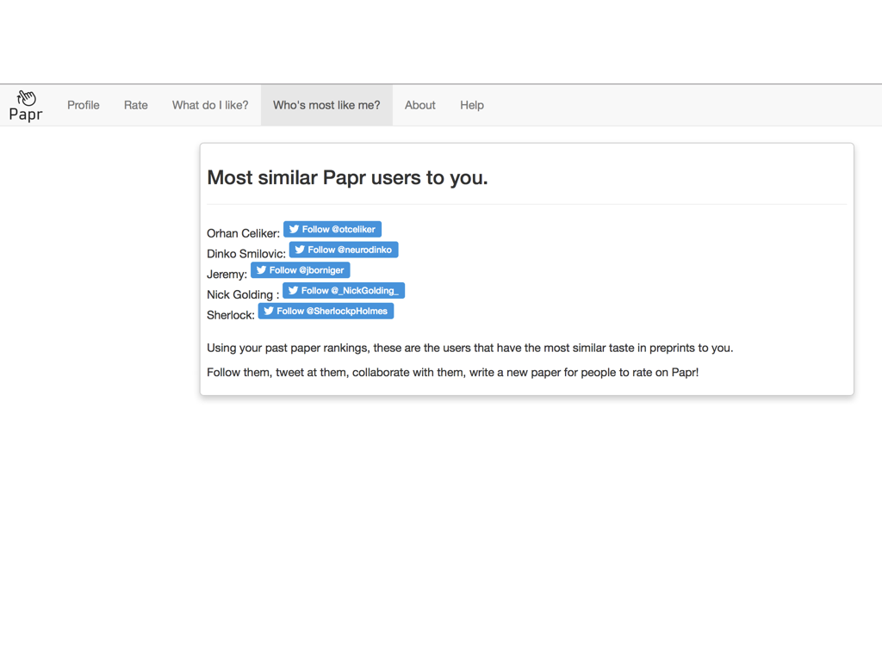Follow @SherlockpHolmes on Twitter
882x661 pixels.
(326, 311)
